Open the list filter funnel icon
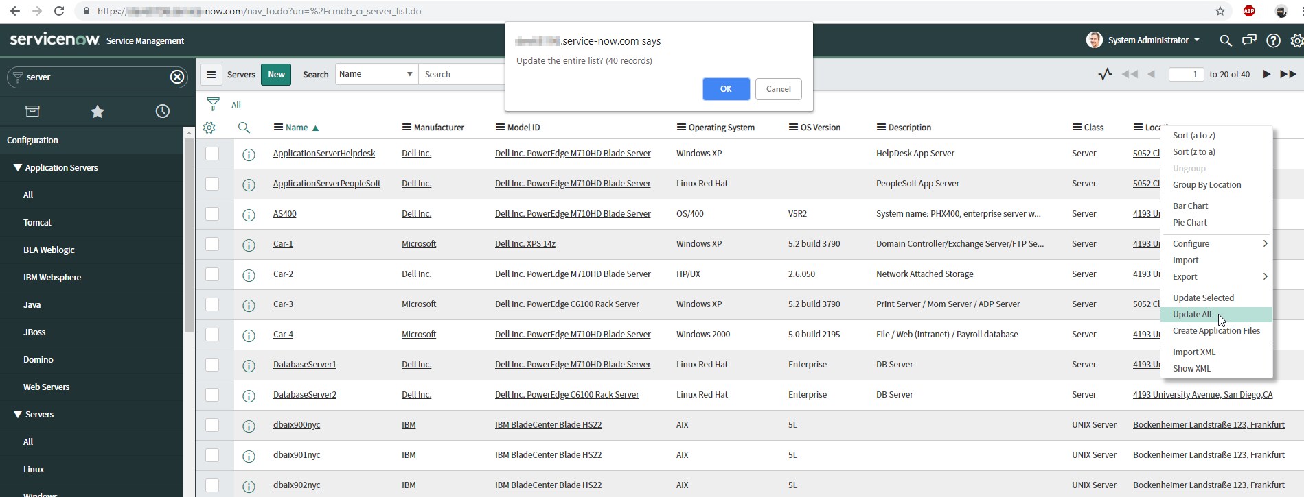1304x497 pixels. 213,104
